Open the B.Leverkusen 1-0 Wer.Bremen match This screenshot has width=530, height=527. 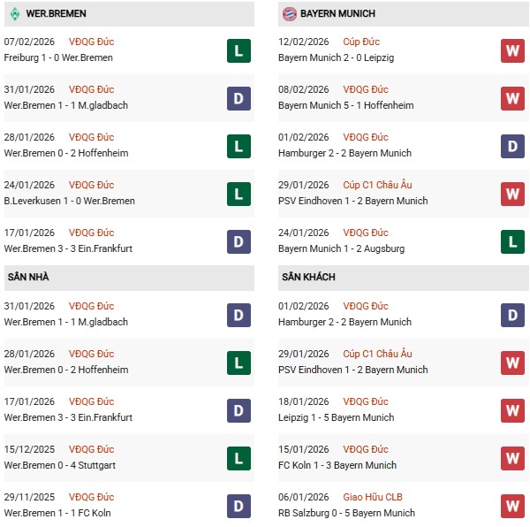(70, 201)
